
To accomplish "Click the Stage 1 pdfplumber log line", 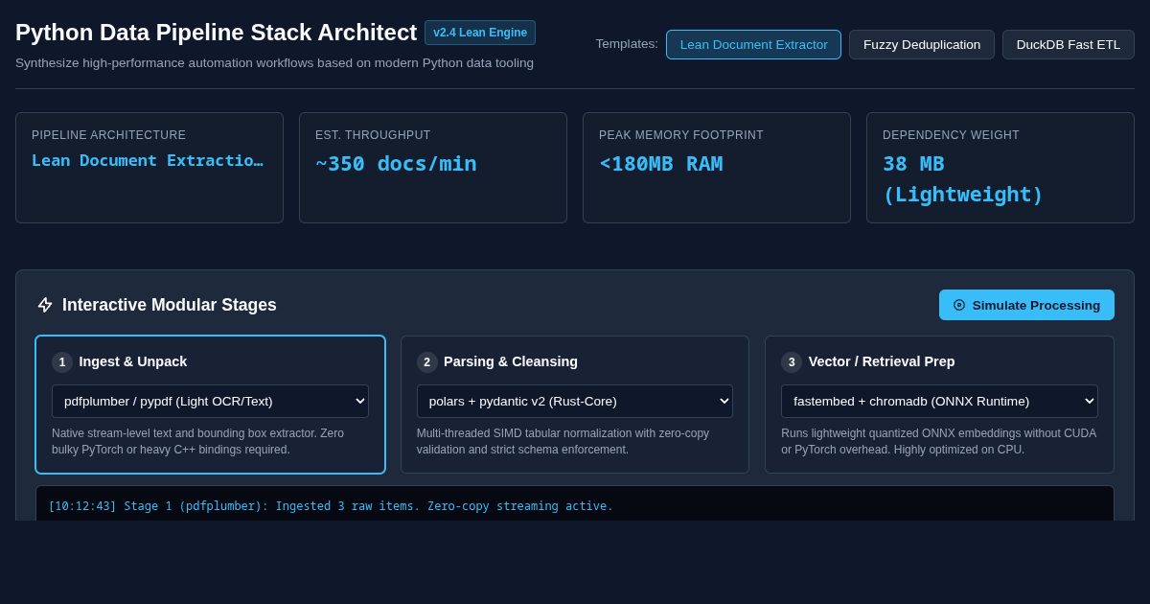I will 331,506.
